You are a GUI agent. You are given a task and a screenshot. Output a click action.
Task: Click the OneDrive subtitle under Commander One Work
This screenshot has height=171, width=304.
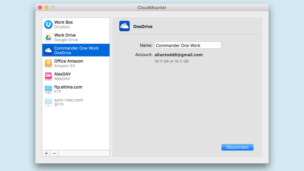coord(63,53)
